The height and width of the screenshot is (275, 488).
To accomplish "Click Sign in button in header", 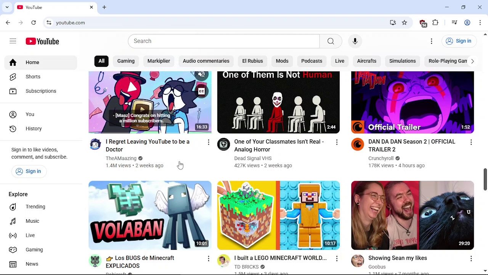I will pos(459,41).
